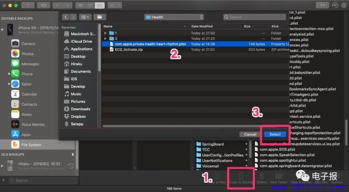Open Voicemail folder in column browser

click(222, 166)
